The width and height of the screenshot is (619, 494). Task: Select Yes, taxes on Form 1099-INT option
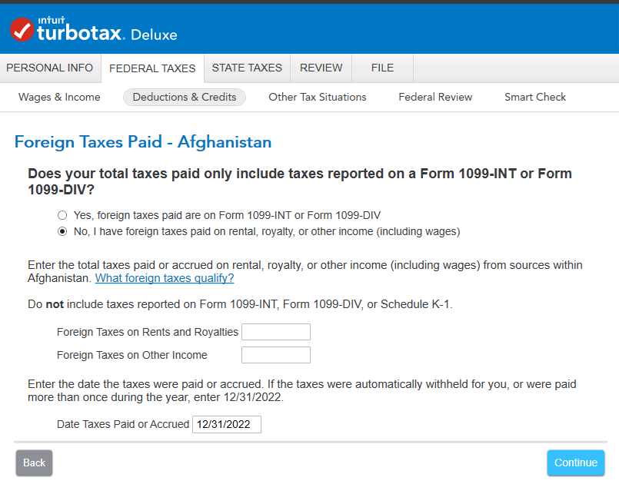click(62, 215)
